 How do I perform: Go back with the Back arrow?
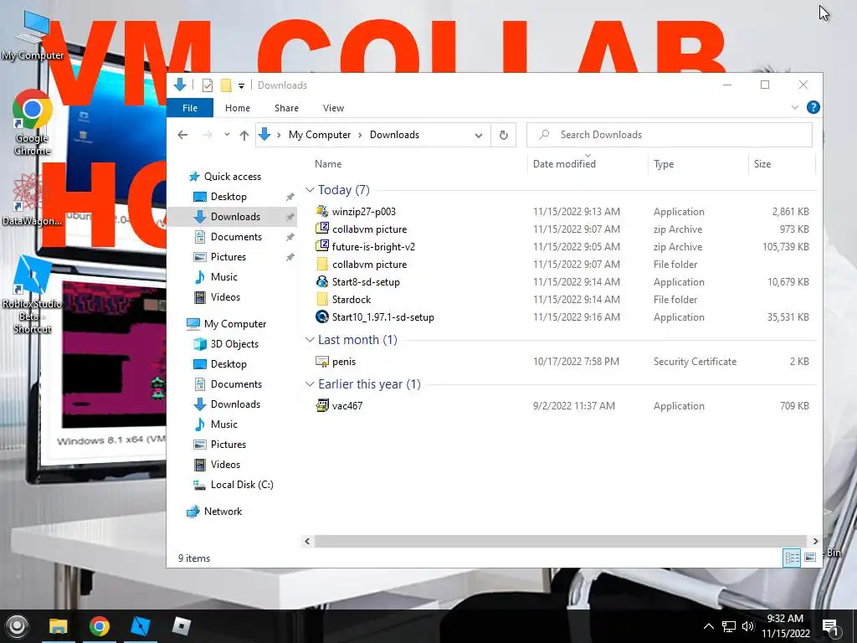click(182, 135)
